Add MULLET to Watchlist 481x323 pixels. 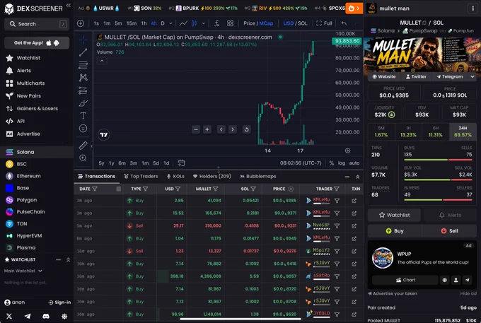[394, 215]
